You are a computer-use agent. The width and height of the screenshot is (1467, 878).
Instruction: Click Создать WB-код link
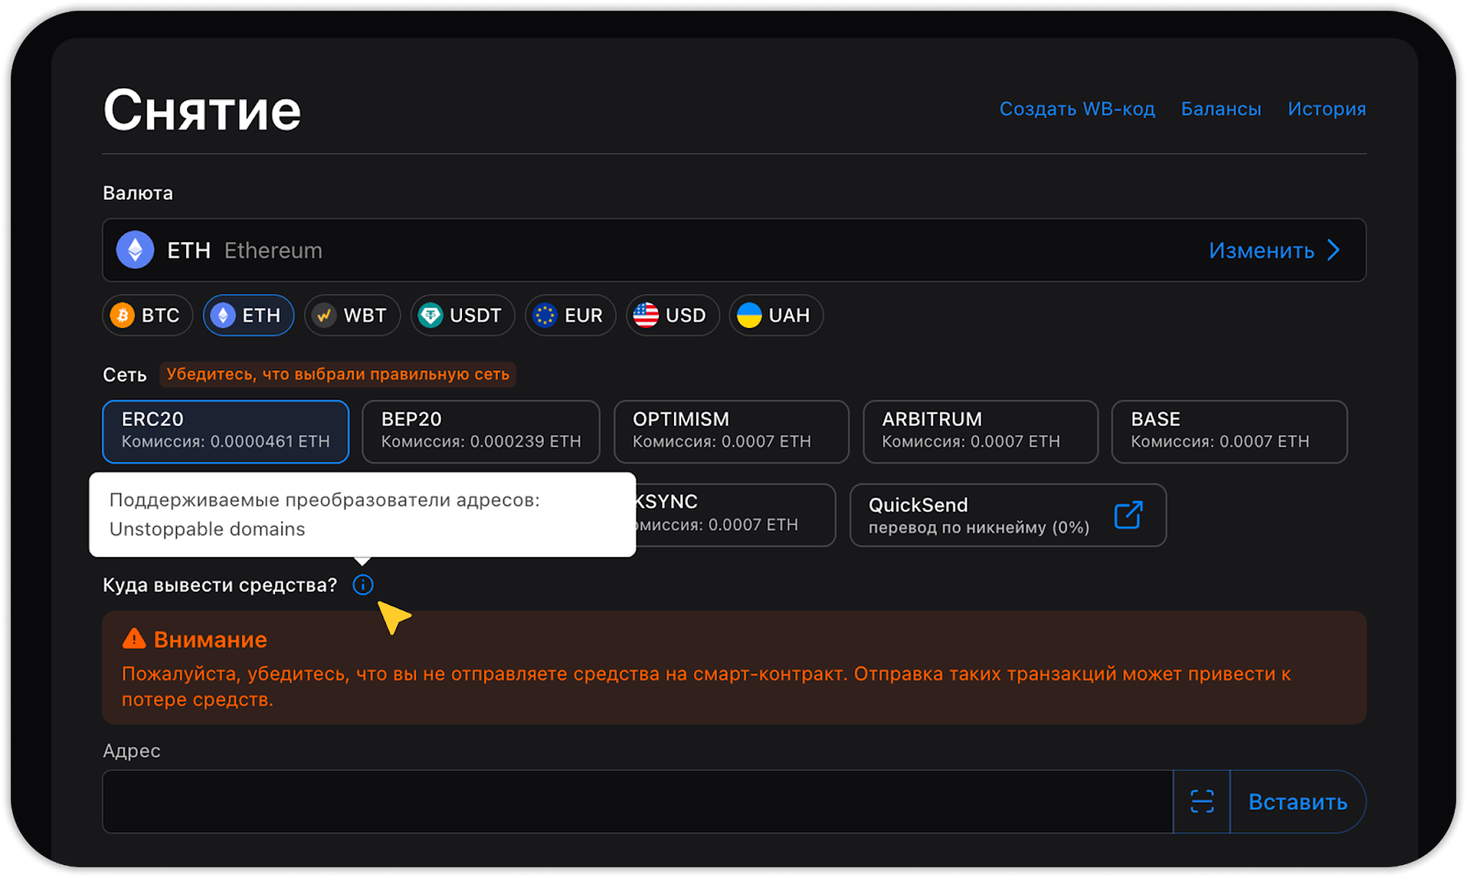point(1076,109)
